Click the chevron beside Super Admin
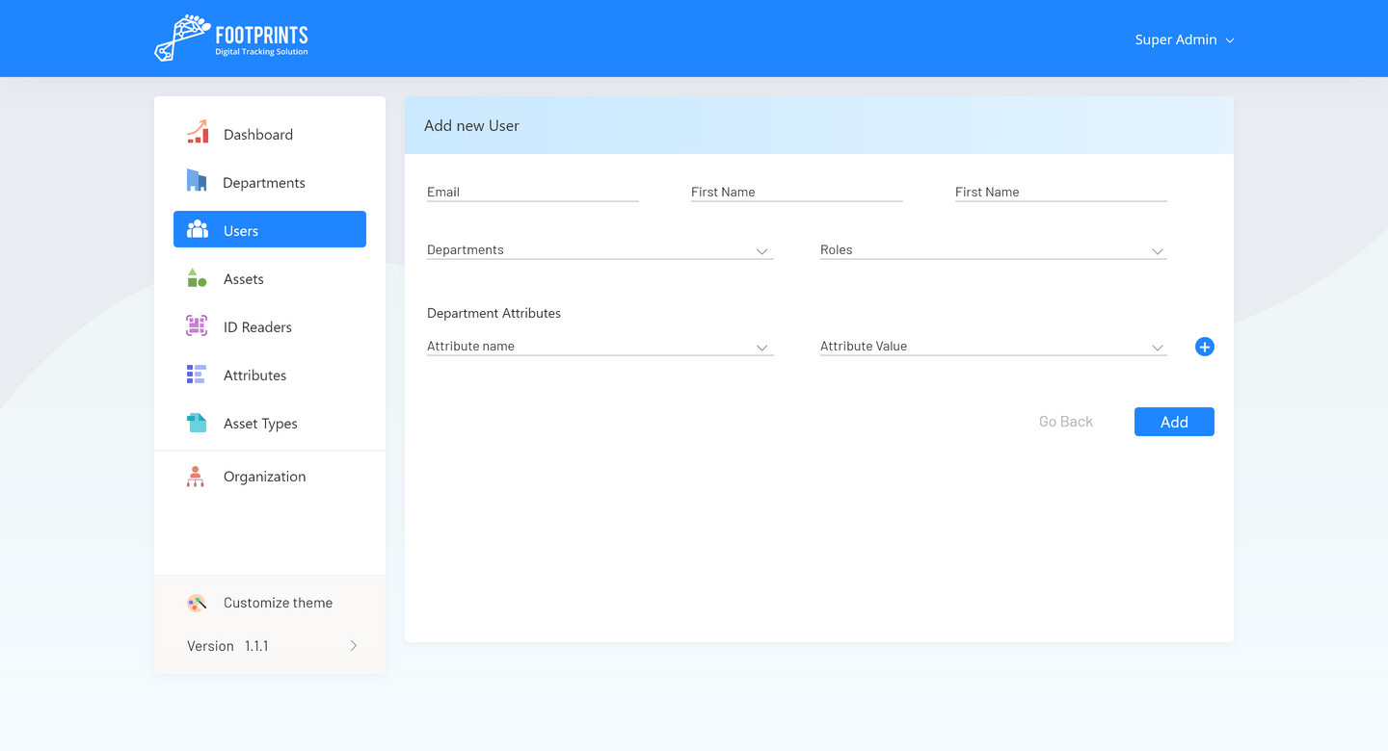1388x751 pixels. tap(1230, 40)
